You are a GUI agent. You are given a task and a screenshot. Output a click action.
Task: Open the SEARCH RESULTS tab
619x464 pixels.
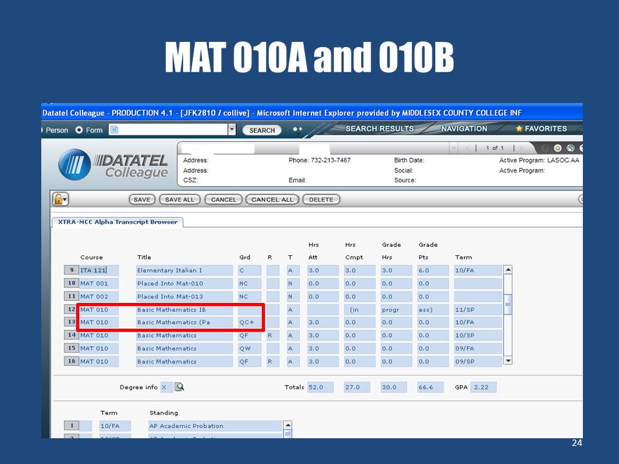pos(379,129)
